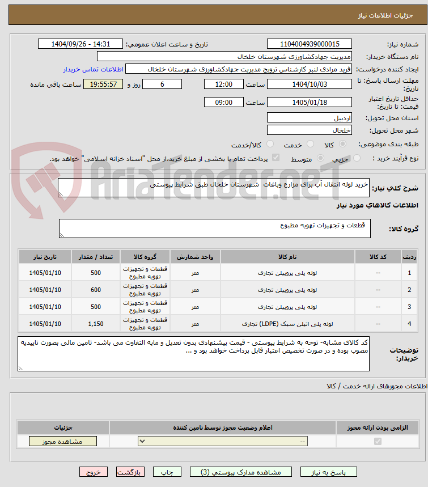
Task: Click the deadline time 12:00 field
Action: (223, 84)
